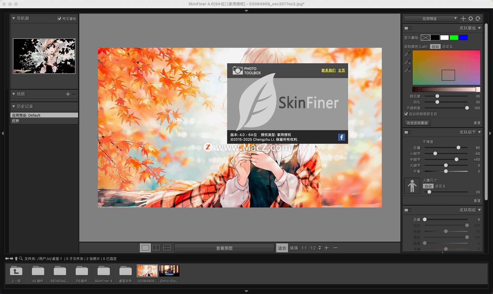This screenshot has width=493, height=294.
Task: Select 自定义 for portrait size
Action: [x=441, y=186]
